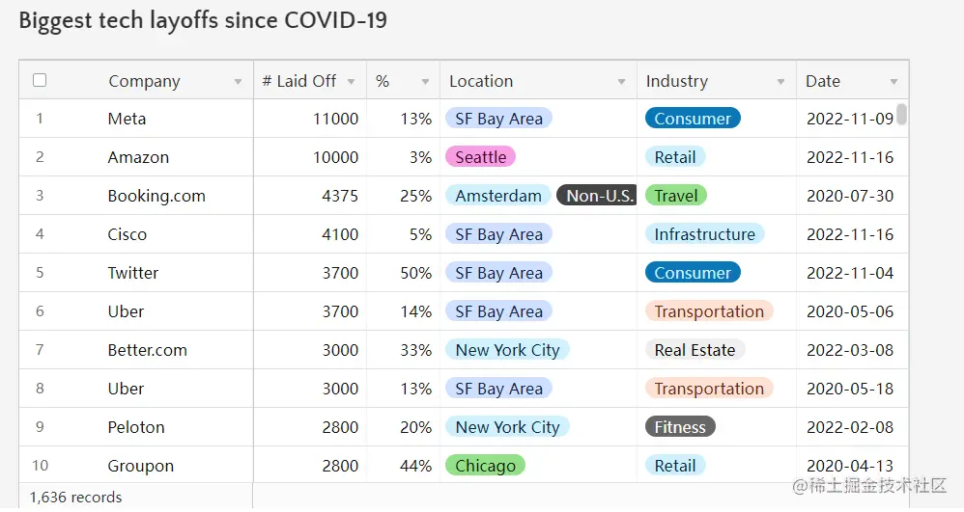Open the Location column dropdown arrow
This screenshot has width=964, height=512.
click(x=621, y=82)
